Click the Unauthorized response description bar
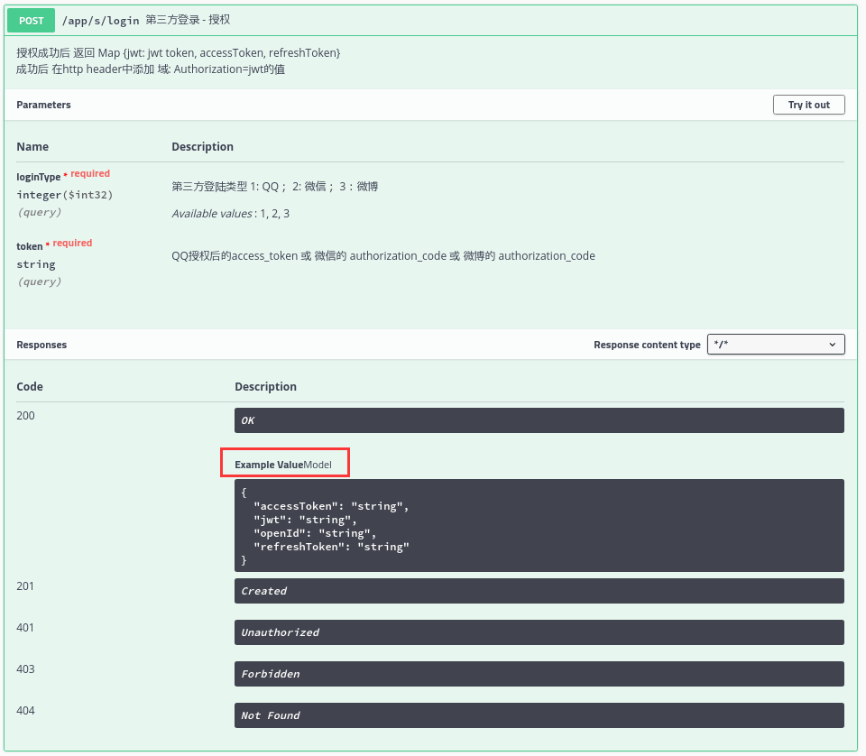The width and height of the screenshot is (866, 756). (539, 632)
